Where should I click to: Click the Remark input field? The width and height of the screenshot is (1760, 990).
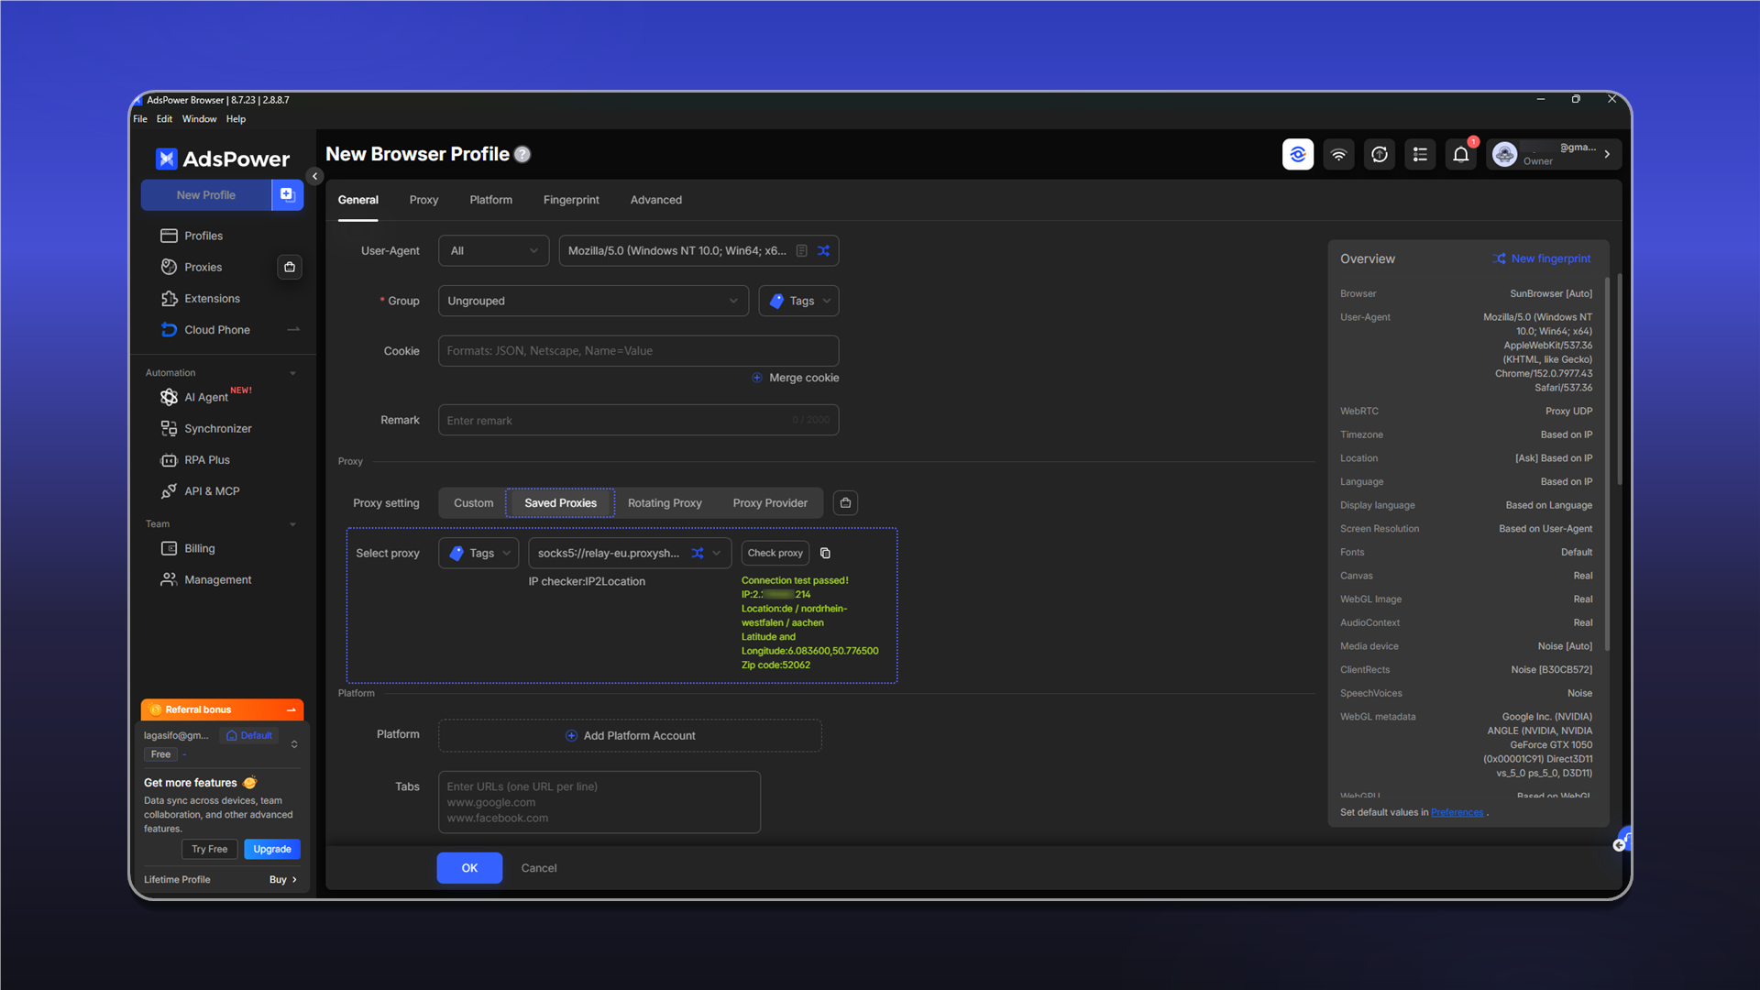[638, 420]
